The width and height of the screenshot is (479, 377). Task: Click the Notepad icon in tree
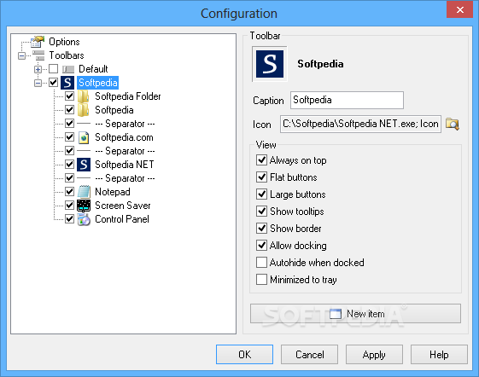pyautogui.click(x=84, y=192)
